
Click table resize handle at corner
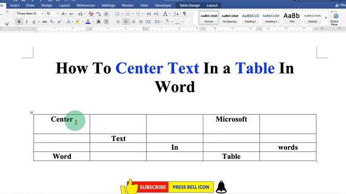tap(317, 162)
